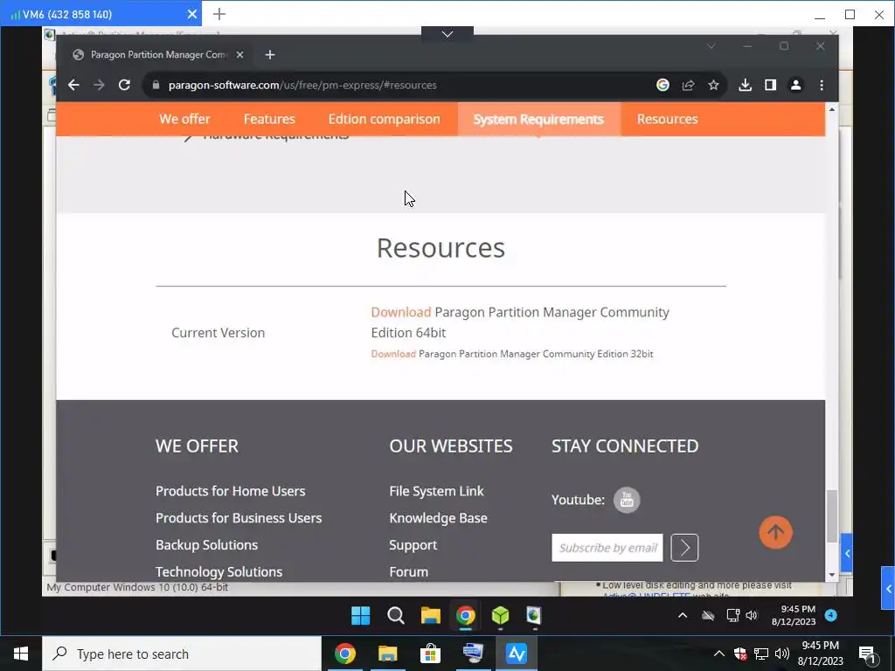The width and height of the screenshot is (895, 671).
Task: Go forward in Chrome browser
Action: tap(99, 85)
